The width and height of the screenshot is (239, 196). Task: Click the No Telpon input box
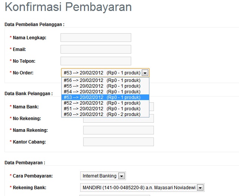96,61
